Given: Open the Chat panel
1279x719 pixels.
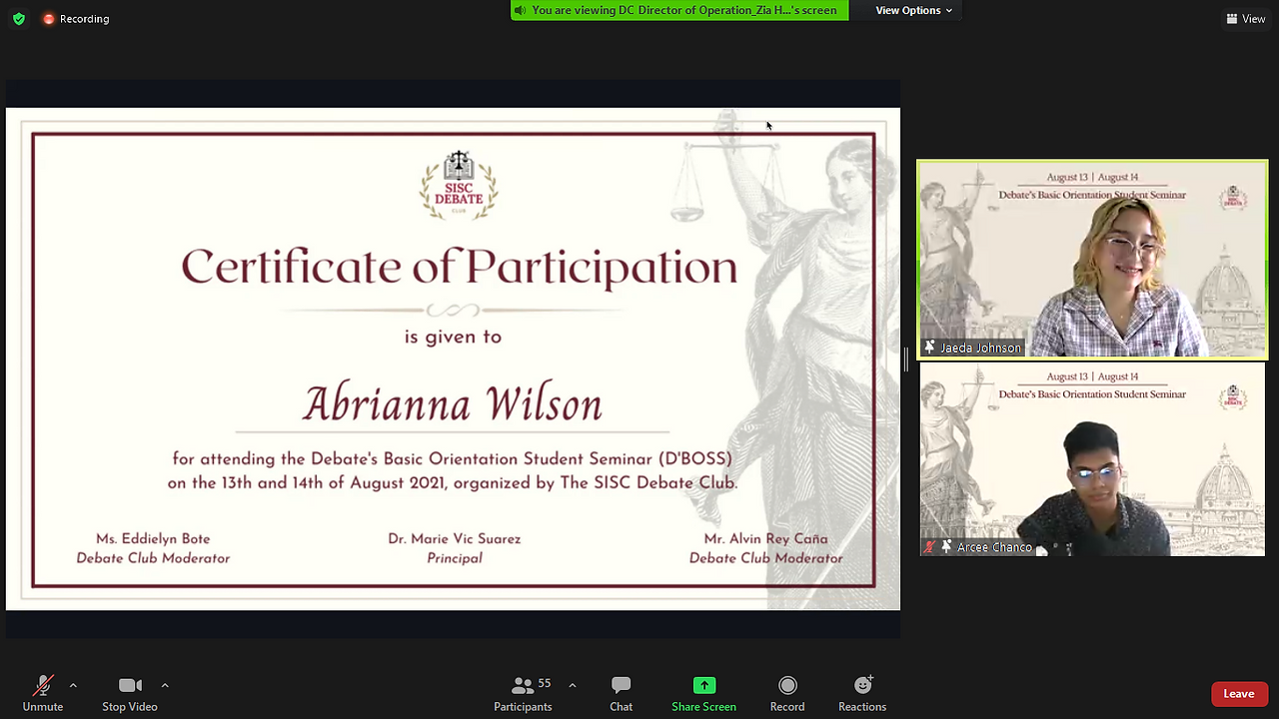Looking at the screenshot, I should tap(622, 693).
